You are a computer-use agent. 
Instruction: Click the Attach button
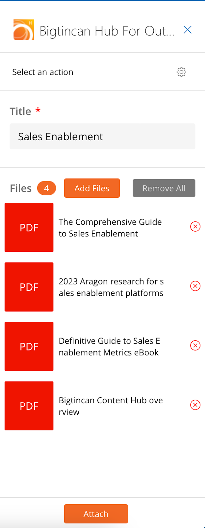96,514
